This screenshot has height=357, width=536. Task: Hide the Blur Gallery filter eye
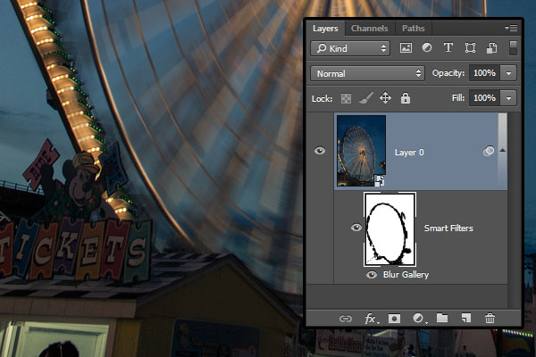click(x=372, y=275)
